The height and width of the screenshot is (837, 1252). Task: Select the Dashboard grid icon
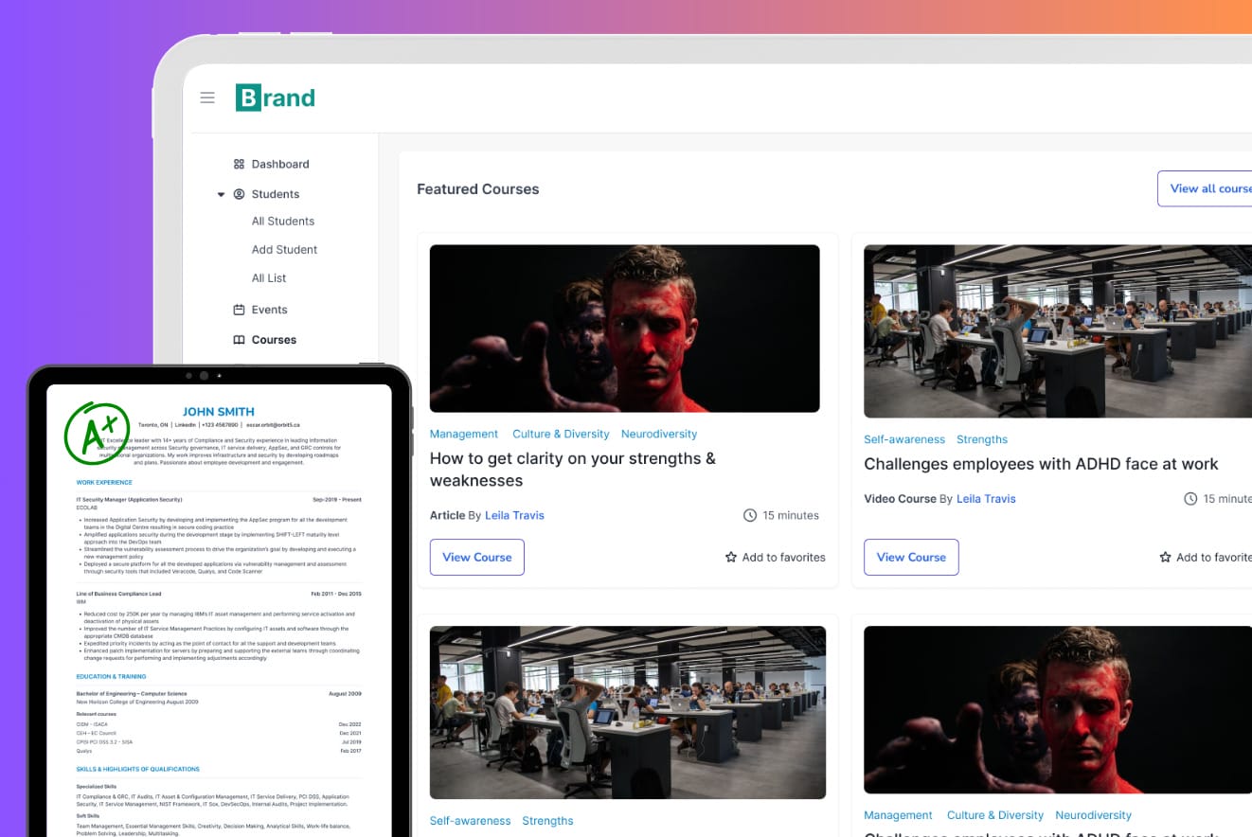[239, 164]
